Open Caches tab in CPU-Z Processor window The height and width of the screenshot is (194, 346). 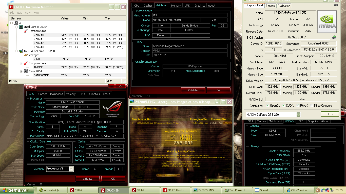coord(43,94)
